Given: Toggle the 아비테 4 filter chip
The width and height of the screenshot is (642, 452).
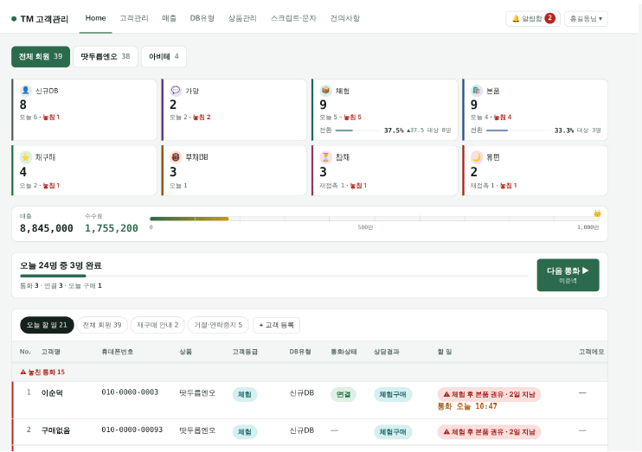Looking at the screenshot, I should (x=164, y=56).
